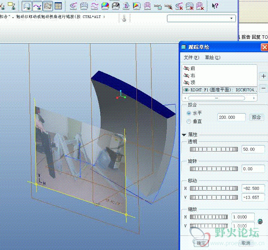The height and width of the screenshot is (250, 268).
Task: Click the 移动 H slider
Action: (214, 188)
